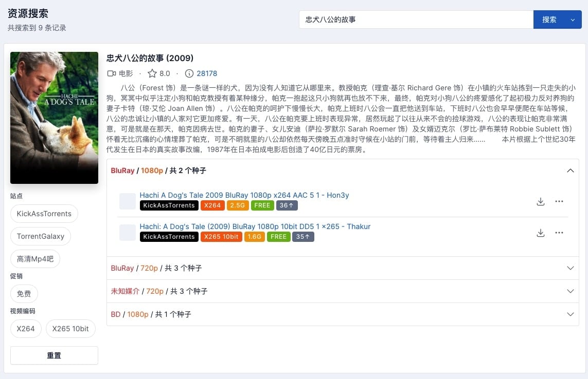
Task: Collapse the BluRay 1080p group
Action: 343,171
